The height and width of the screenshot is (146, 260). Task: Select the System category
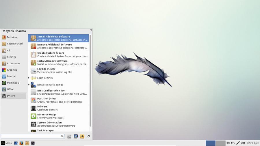point(14,96)
